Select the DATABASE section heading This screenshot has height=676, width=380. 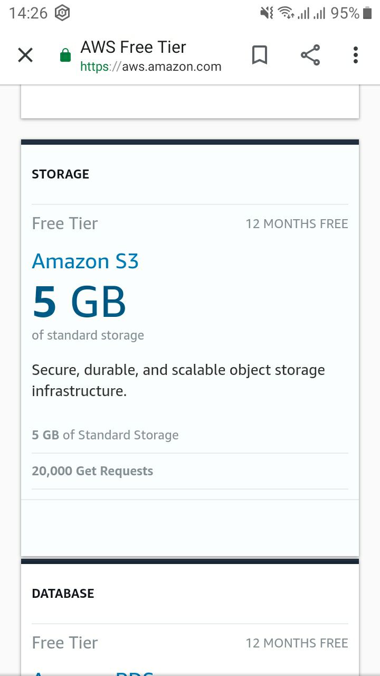63,594
